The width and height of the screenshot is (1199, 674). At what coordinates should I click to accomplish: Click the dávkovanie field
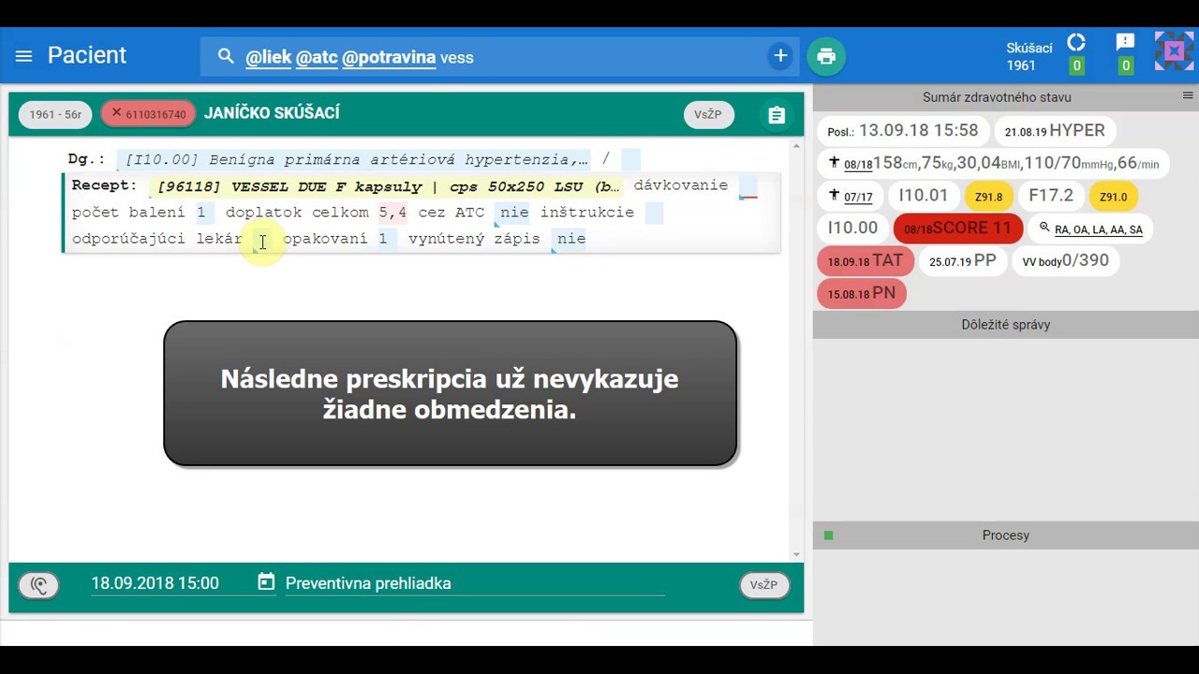click(x=748, y=186)
